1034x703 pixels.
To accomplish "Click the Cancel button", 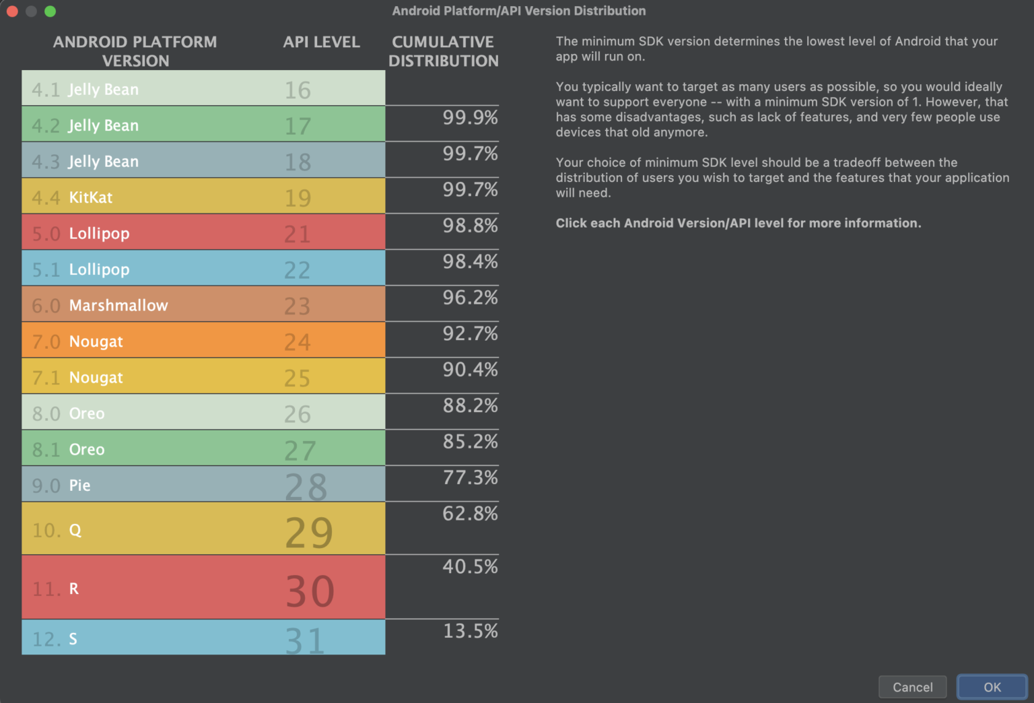I will [912, 687].
